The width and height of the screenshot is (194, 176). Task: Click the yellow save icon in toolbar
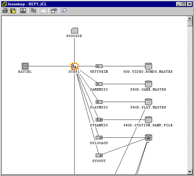coord(13,11)
